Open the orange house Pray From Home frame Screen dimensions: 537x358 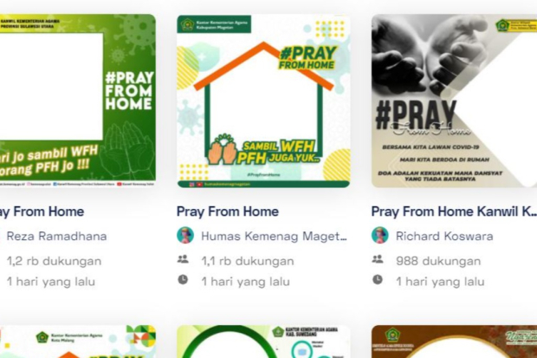[x=263, y=101]
